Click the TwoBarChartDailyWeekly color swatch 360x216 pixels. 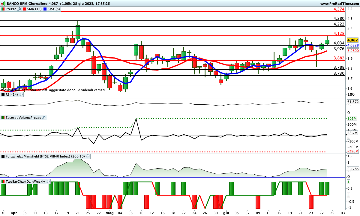click(3, 181)
